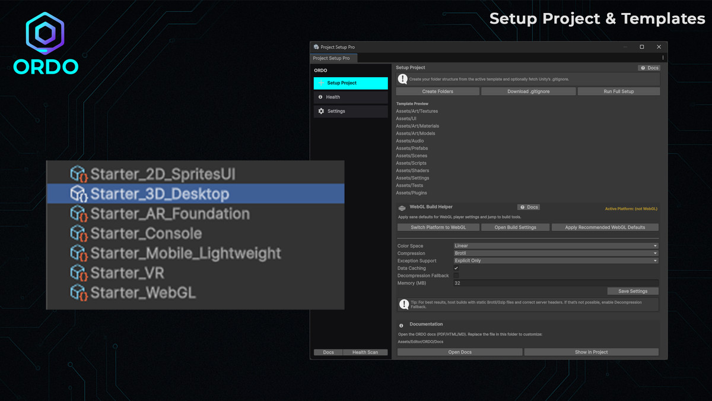Enable the Data Caching checkbox
The width and height of the screenshot is (712, 401).
coord(456,268)
